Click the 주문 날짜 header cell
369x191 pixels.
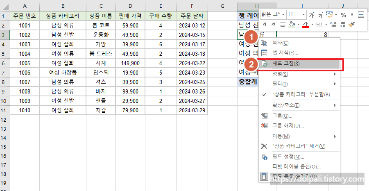[x=192, y=16]
